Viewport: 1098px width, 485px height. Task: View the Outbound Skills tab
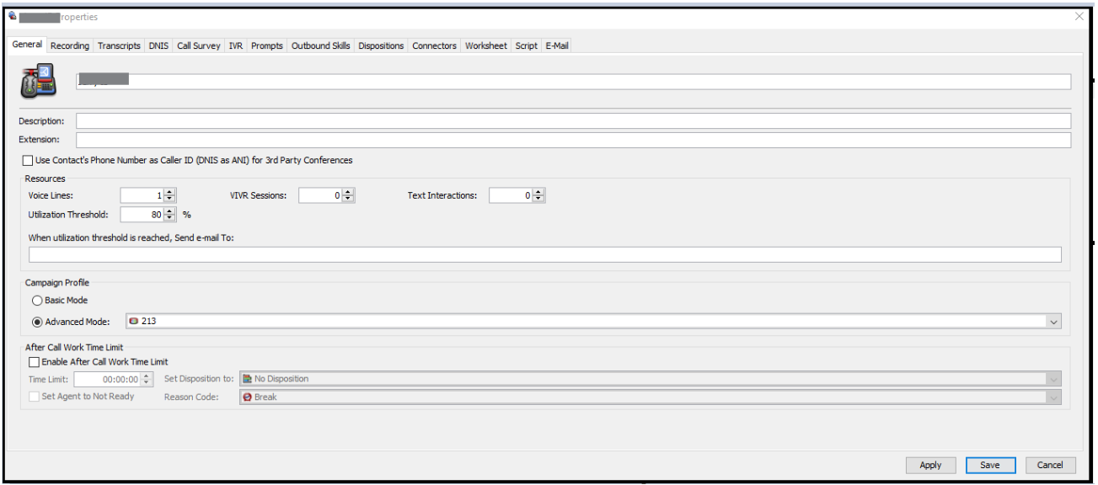(321, 45)
